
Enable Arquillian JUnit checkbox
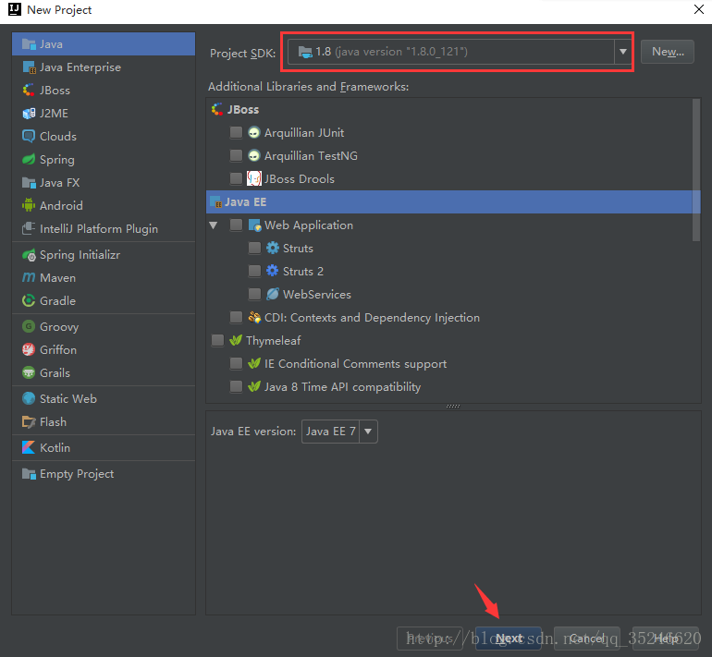pos(236,132)
